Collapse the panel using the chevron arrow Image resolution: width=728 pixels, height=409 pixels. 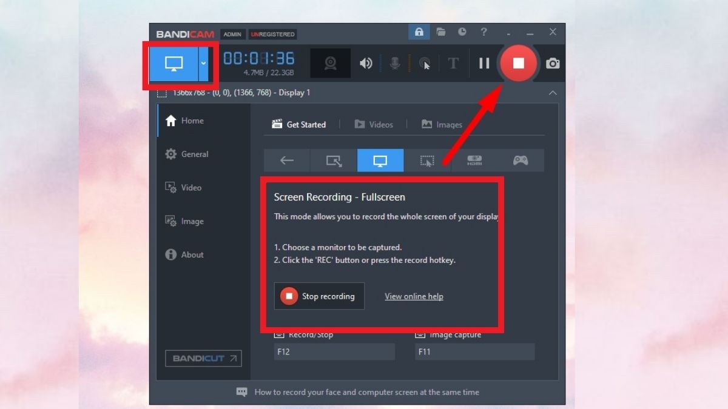click(x=553, y=93)
